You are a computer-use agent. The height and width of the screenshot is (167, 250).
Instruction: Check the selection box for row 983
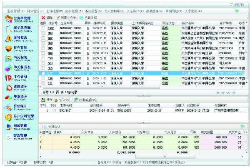[44, 32]
